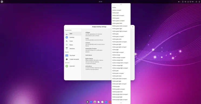Screen dimensions: 201x104
Task: Open the Autostart session settings
Action: pos(73,66)
